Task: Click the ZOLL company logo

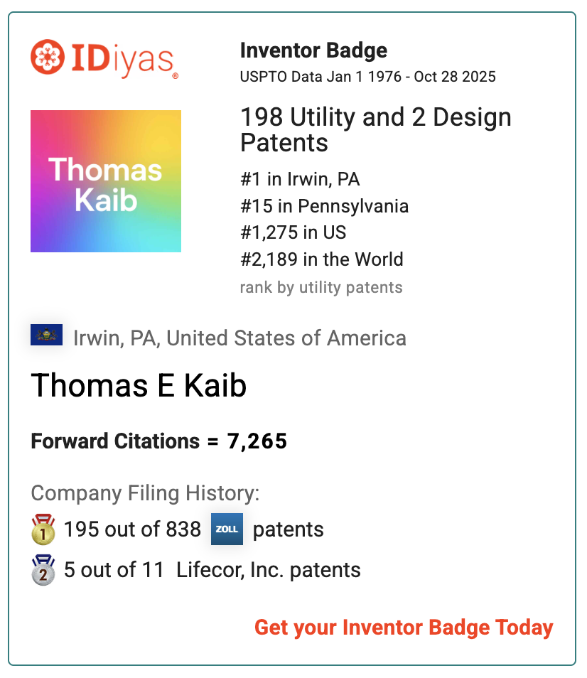Action: pyautogui.click(x=227, y=529)
